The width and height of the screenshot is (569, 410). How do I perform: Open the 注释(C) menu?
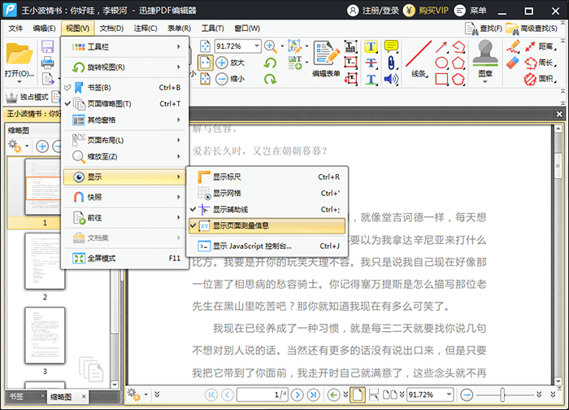pyautogui.click(x=146, y=28)
